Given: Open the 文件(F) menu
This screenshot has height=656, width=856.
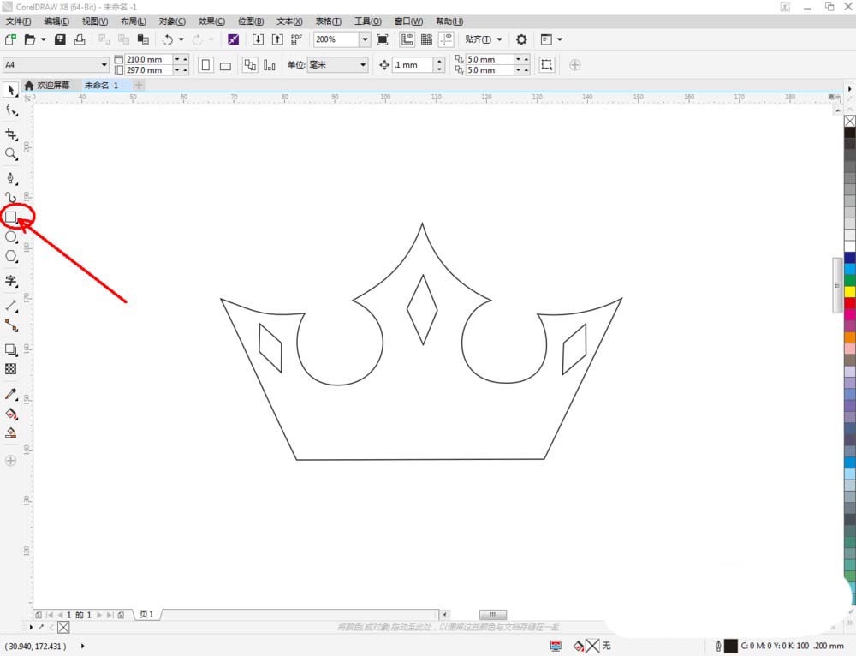Looking at the screenshot, I should [18, 21].
